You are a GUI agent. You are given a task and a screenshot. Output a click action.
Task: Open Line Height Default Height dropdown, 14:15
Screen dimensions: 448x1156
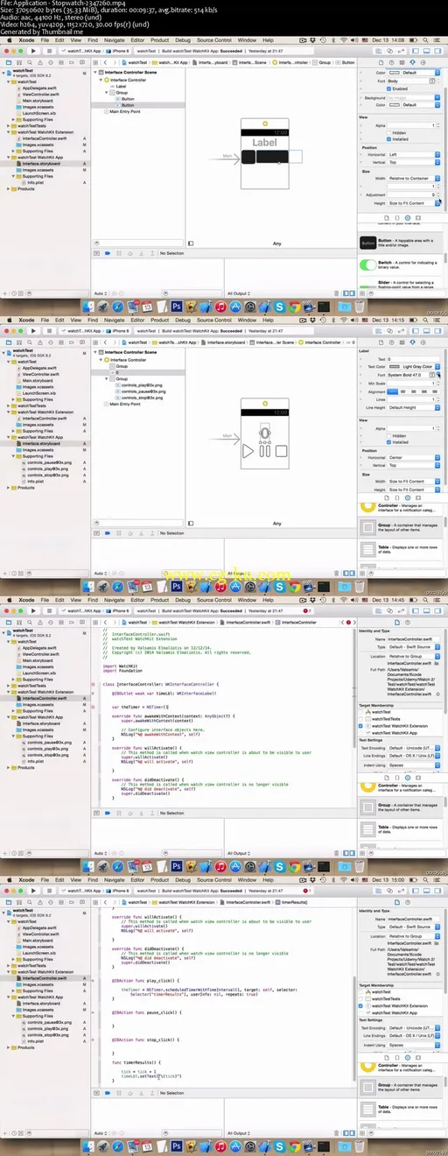[415, 407]
